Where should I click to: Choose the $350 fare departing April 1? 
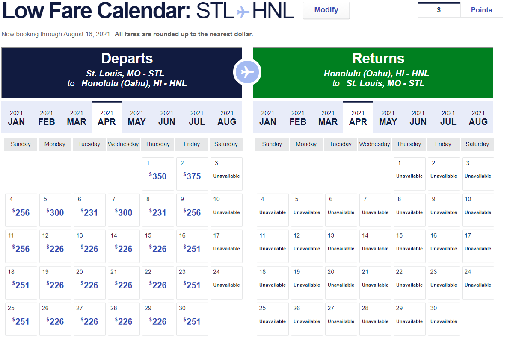point(158,176)
